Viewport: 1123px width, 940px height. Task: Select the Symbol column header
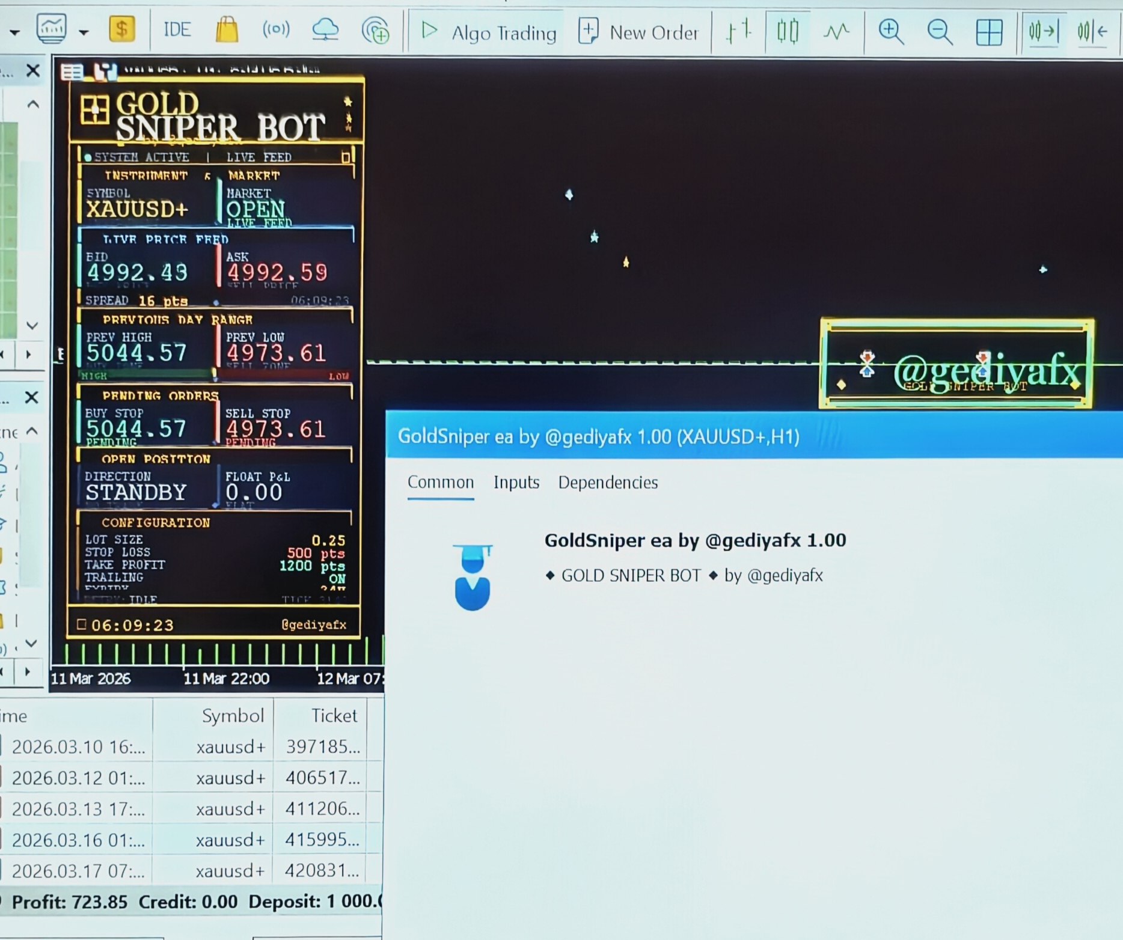tap(232, 716)
